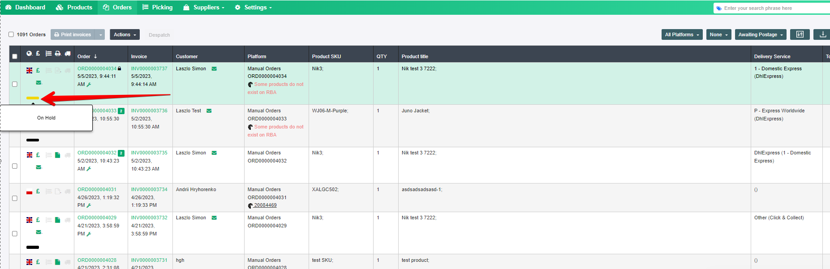Click the yellow On Hold status bar on ORD0000004034
830x269 pixels.
coord(33,98)
